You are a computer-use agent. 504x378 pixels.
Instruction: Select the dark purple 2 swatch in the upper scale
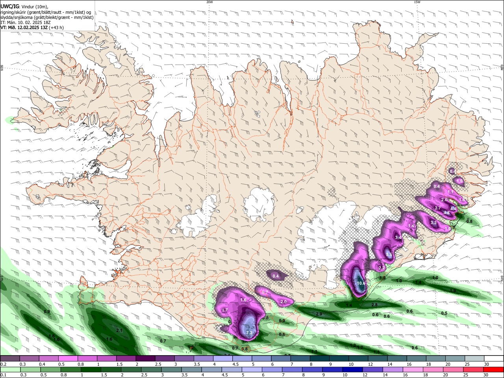click(145, 359)
